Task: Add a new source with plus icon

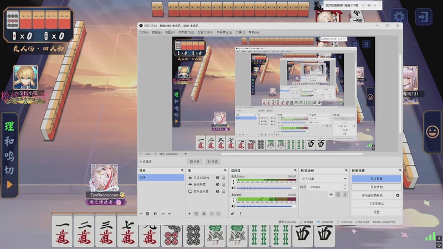Action: tap(189, 214)
